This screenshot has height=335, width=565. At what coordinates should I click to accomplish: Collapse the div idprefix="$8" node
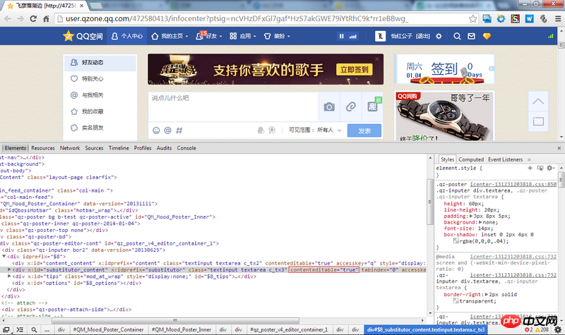tap(4, 257)
